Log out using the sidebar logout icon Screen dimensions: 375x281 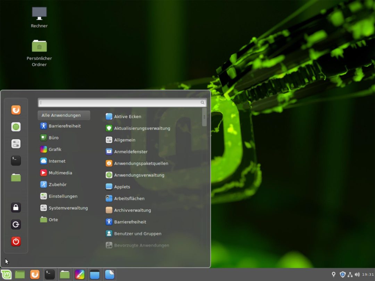(x=16, y=224)
